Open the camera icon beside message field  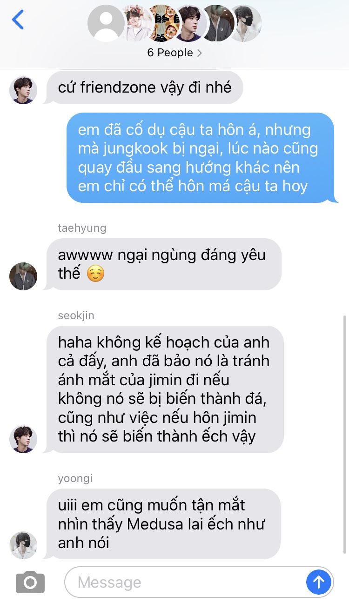pyautogui.click(x=30, y=582)
